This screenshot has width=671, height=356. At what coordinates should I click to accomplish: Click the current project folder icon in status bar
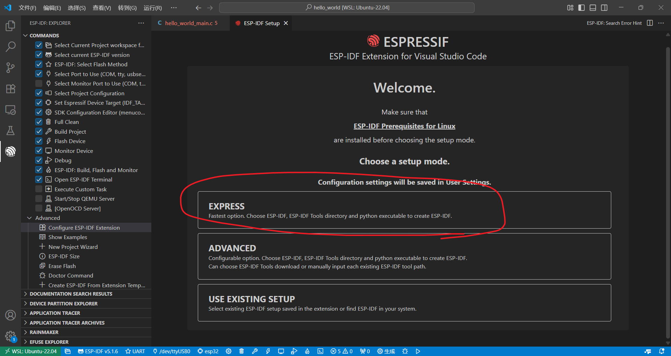point(68,351)
